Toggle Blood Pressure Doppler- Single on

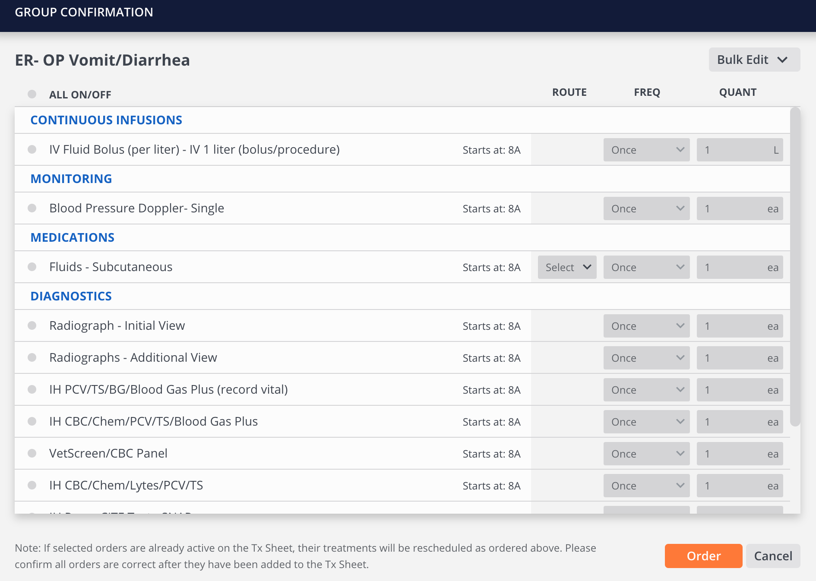32,208
